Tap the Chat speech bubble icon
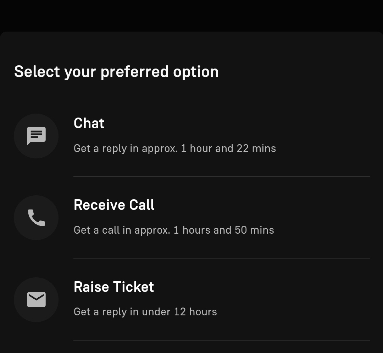The width and height of the screenshot is (383, 353). point(36,136)
